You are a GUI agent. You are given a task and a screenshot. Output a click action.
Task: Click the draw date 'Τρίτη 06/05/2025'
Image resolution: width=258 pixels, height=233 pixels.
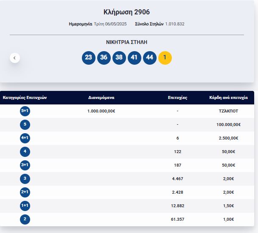tap(110, 24)
